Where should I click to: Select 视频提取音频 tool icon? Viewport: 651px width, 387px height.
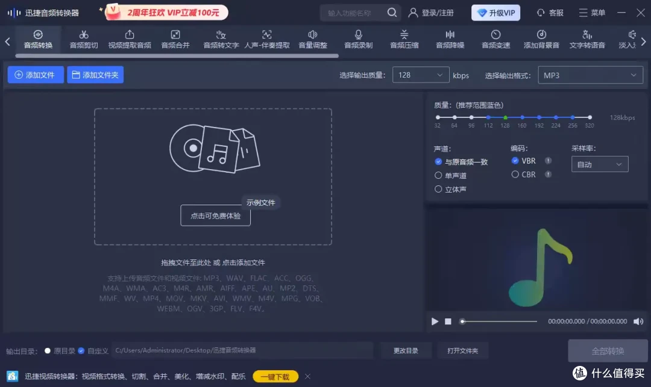130,35
